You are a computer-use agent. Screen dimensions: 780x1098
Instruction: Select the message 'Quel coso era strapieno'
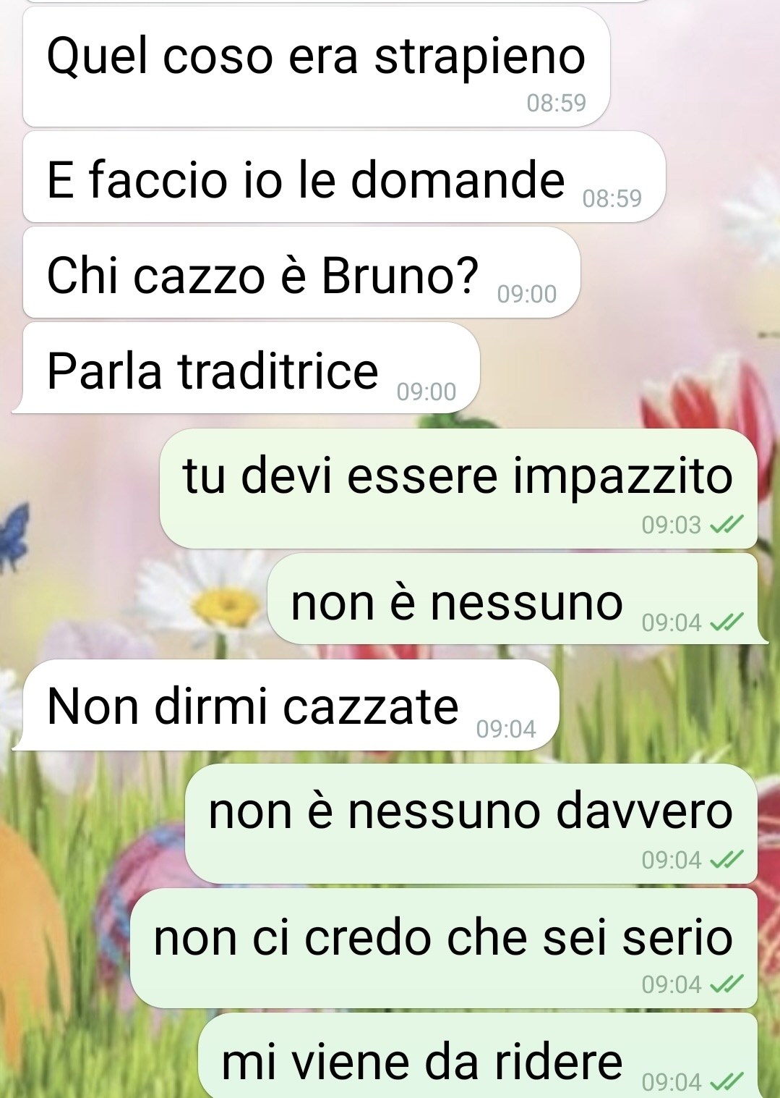317,67
